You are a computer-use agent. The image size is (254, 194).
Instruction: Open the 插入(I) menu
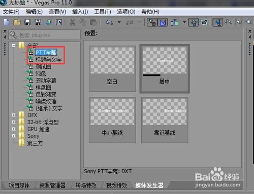[x=80, y=12]
